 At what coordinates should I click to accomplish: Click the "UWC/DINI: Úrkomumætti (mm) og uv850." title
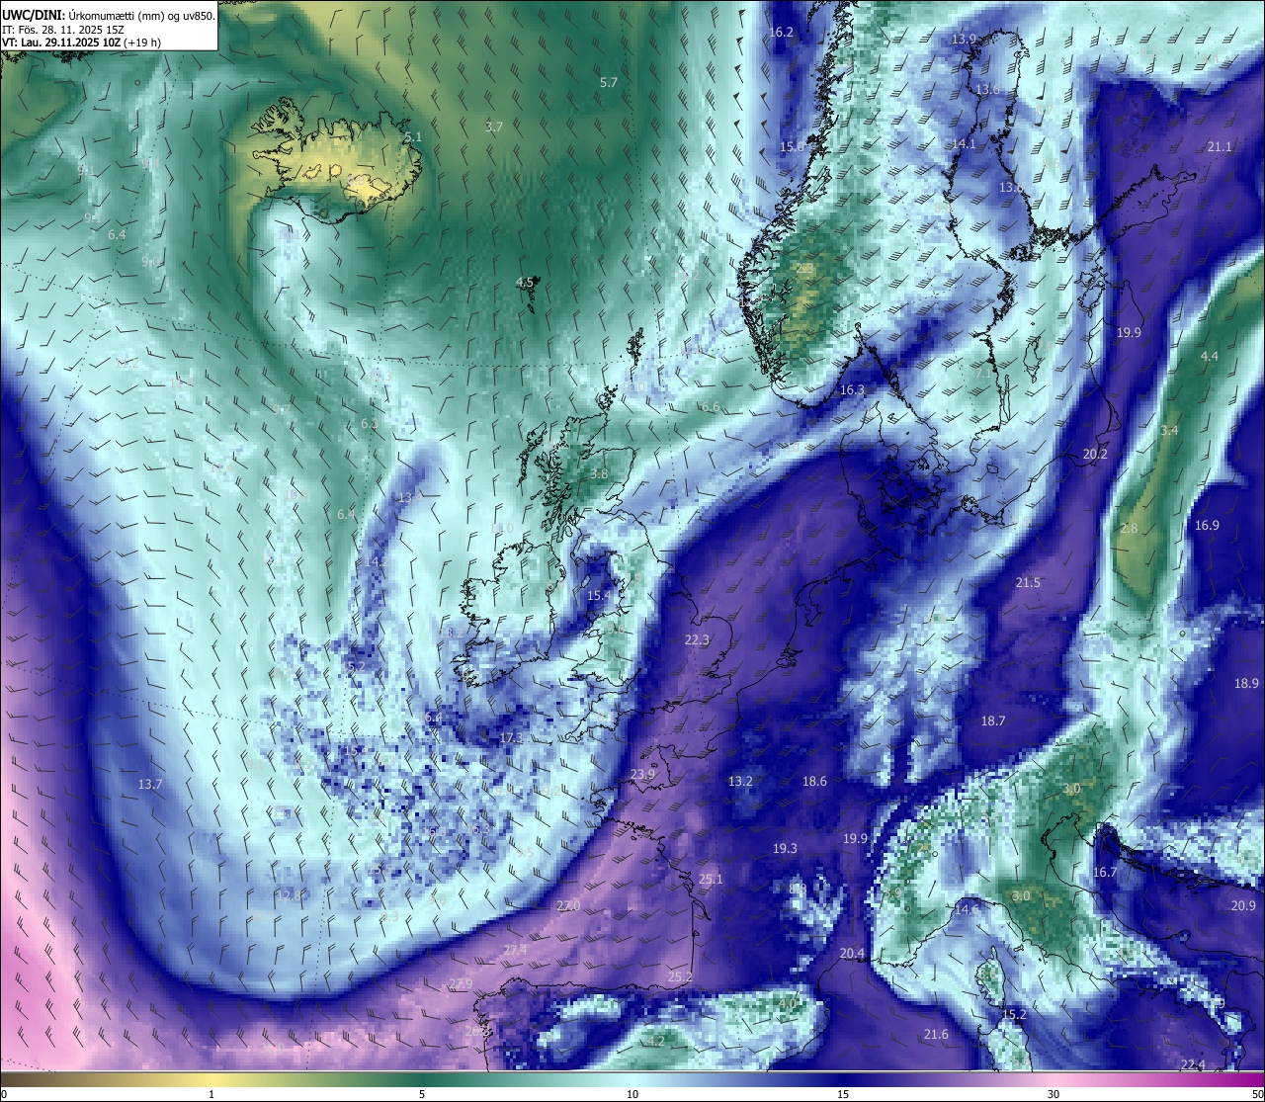[x=109, y=16]
